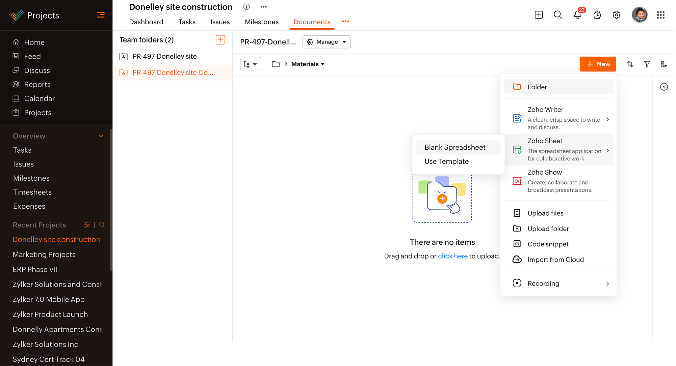676x366 pixels.
Task: Choose Upload files from menu
Action: point(545,213)
